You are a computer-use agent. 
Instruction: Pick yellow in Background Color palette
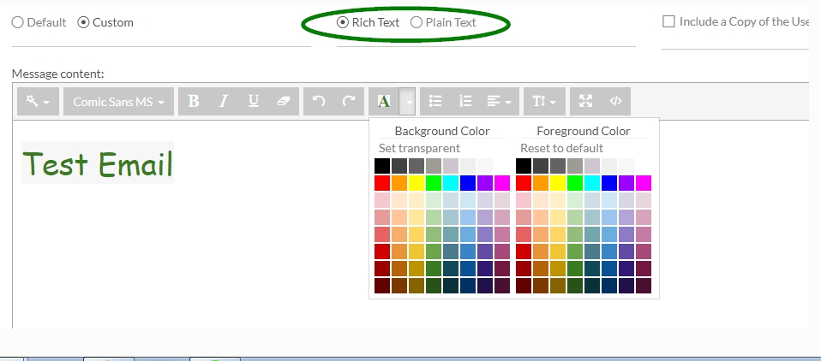[x=416, y=183]
